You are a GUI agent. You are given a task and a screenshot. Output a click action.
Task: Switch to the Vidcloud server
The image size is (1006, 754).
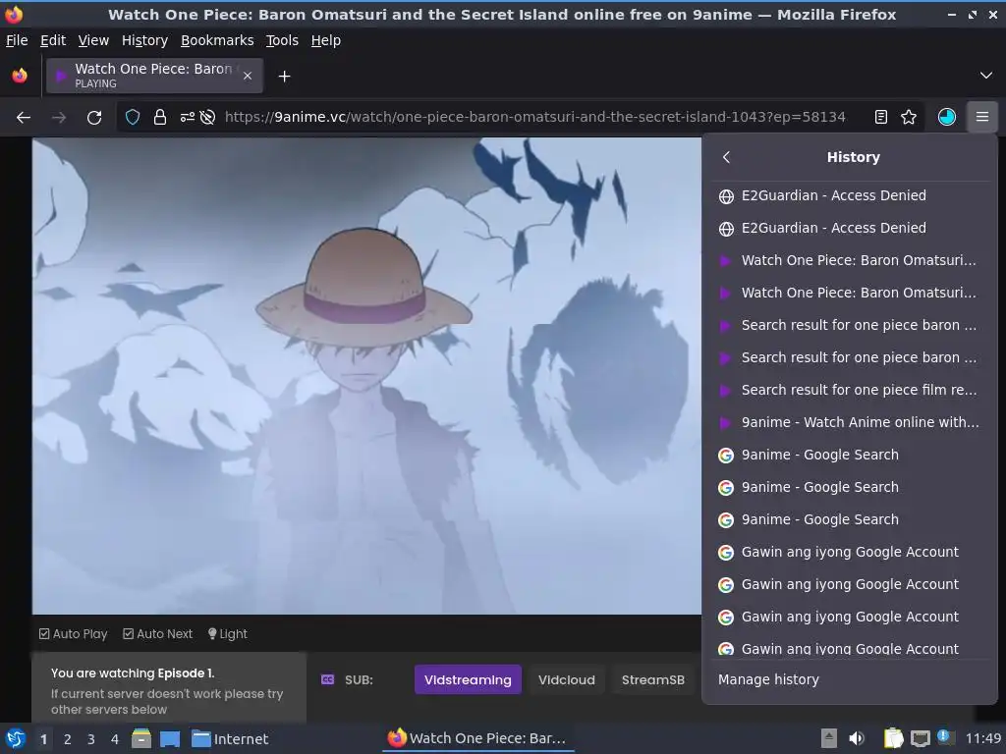click(x=567, y=679)
